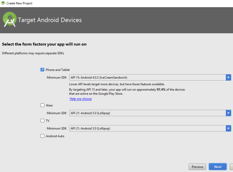233x172 pixels.
Task: Click the Android Studio logo in the header
Action: coord(10,20)
